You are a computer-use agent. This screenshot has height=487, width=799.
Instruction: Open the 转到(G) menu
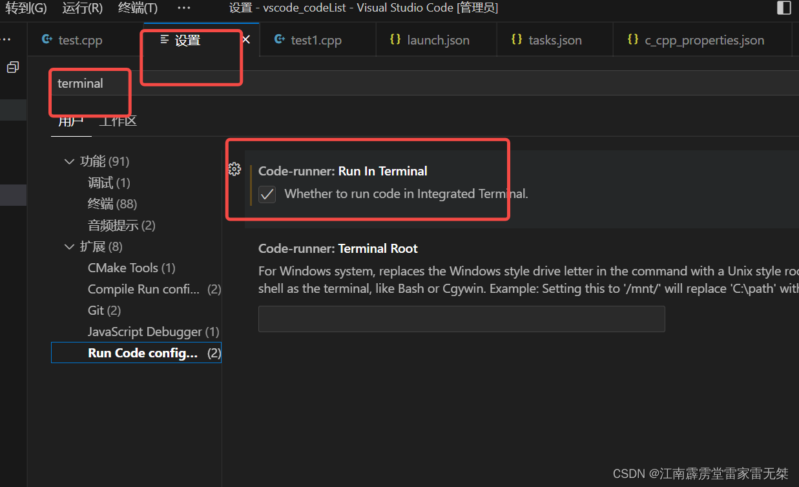pos(26,8)
